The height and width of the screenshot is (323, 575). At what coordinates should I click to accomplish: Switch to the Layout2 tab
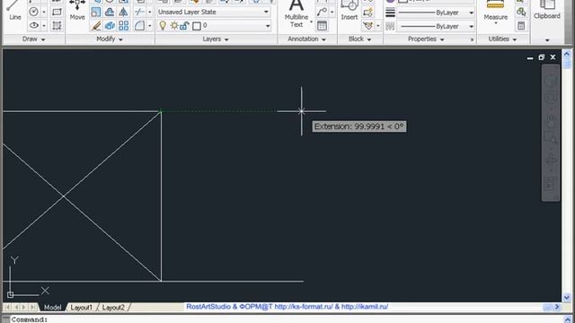point(113,307)
